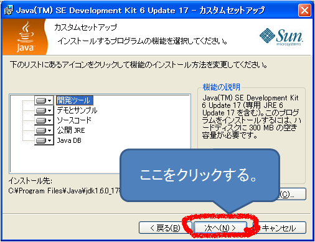Screen dimensions: 315x242
Task: Select the 開発ツール feature label
Action: [x=74, y=100]
